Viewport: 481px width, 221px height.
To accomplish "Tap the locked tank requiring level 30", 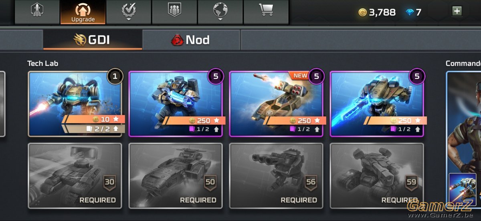I will tap(75, 176).
